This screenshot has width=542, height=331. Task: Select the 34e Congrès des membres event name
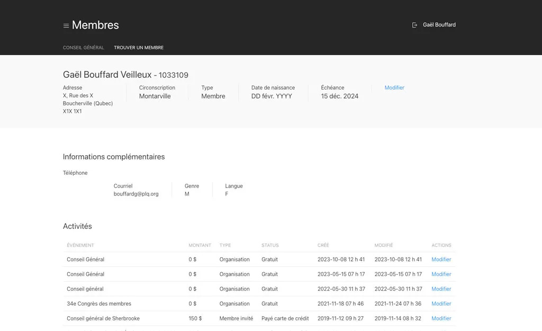[x=99, y=304]
